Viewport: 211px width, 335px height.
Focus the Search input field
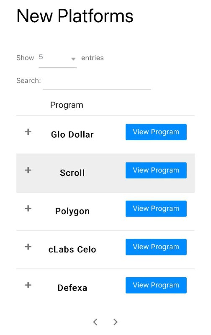click(97, 82)
